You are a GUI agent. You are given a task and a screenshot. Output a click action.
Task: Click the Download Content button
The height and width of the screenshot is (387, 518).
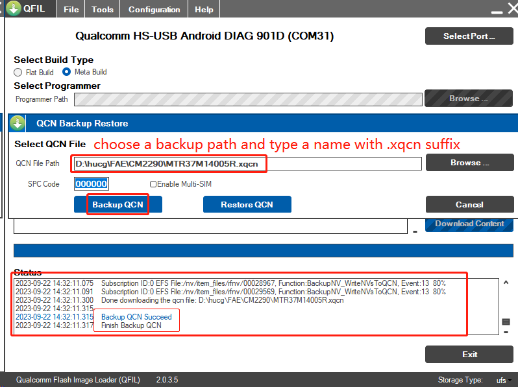coord(469,224)
